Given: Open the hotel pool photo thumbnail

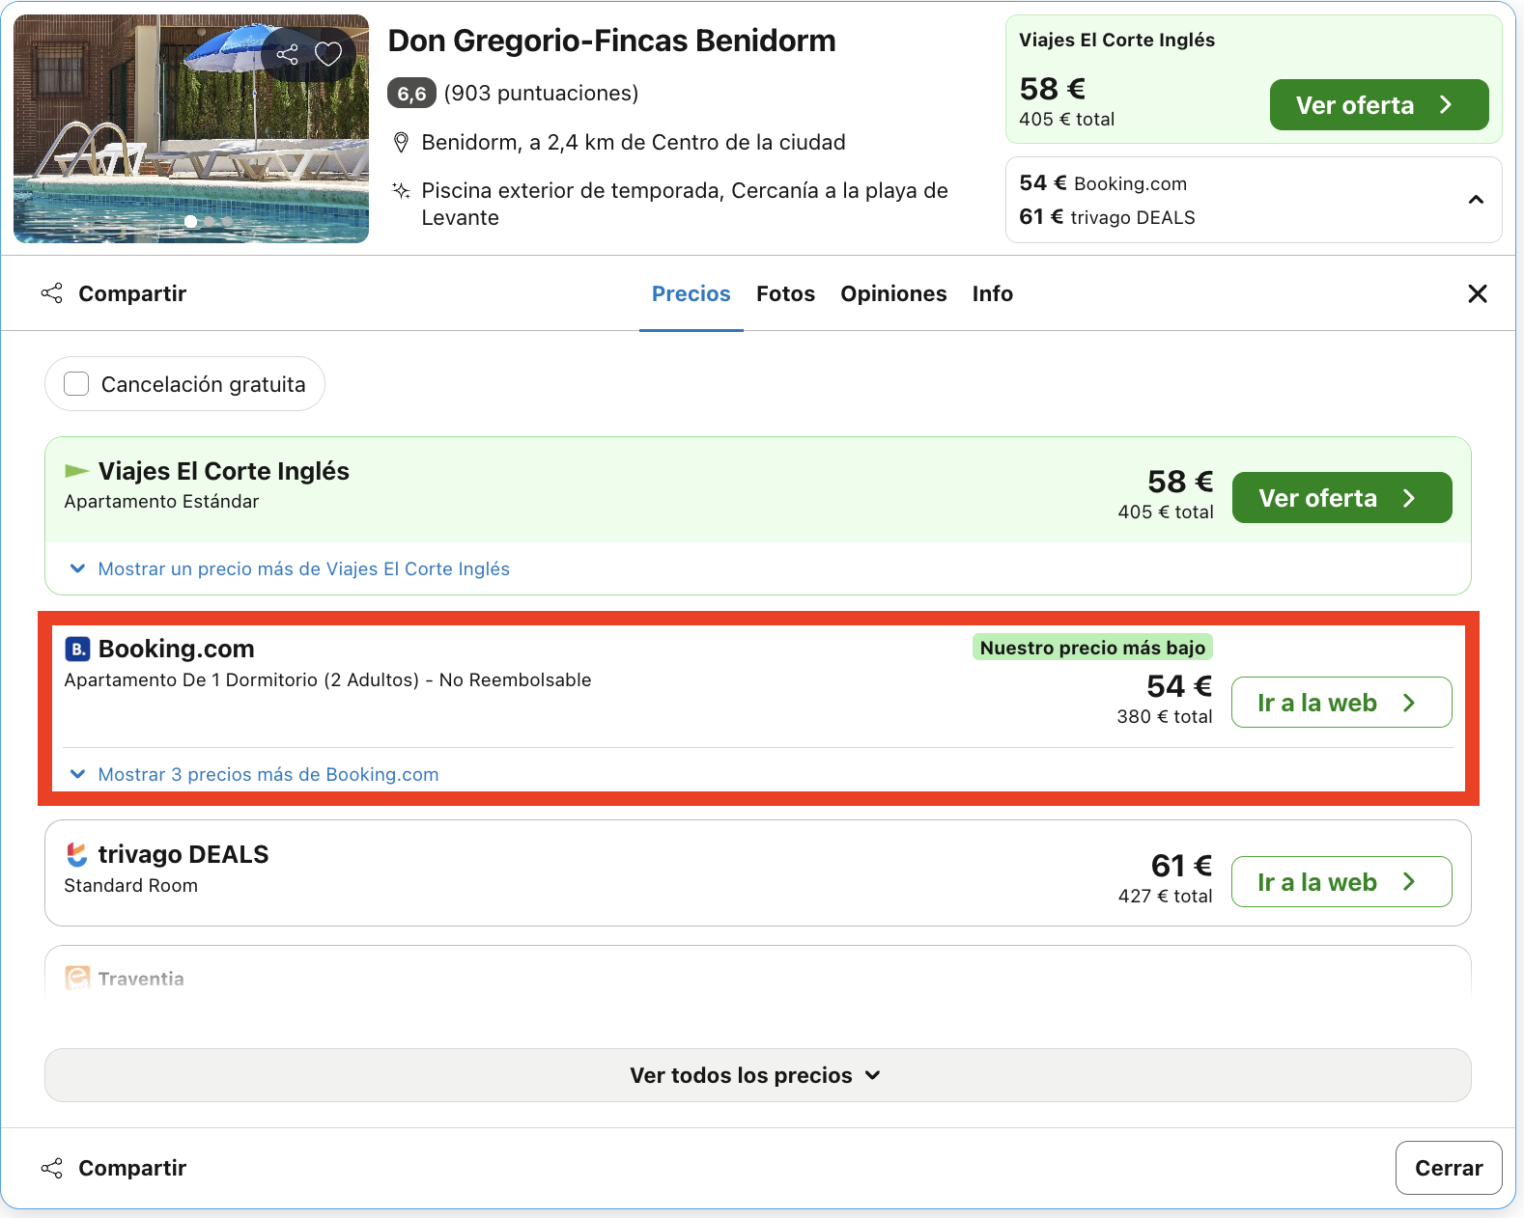Looking at the screenshot, I should click(191, 128).
